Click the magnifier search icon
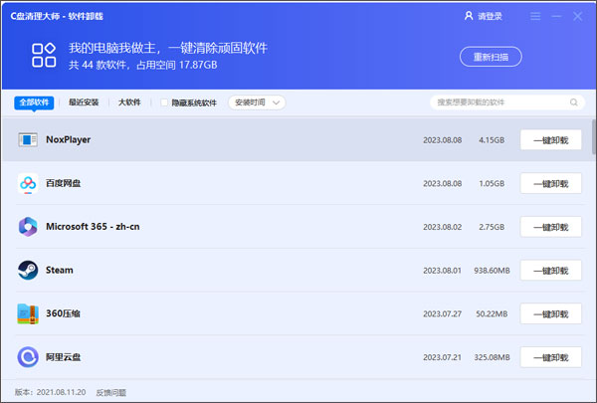The height and width of the screenshot is (403, 597). click(x=574, y=102)
